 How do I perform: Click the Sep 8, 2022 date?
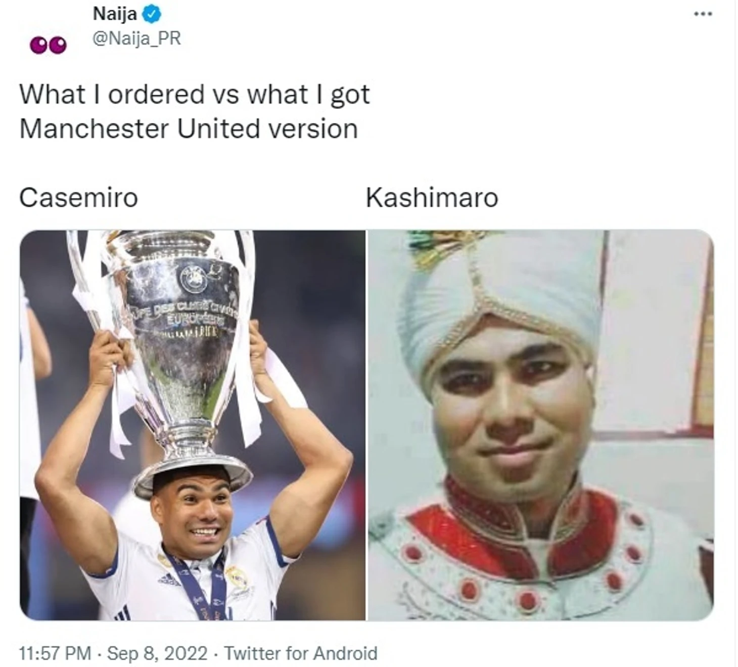(157, 653)
